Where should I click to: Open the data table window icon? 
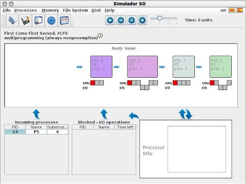click(x=64, y=20)
